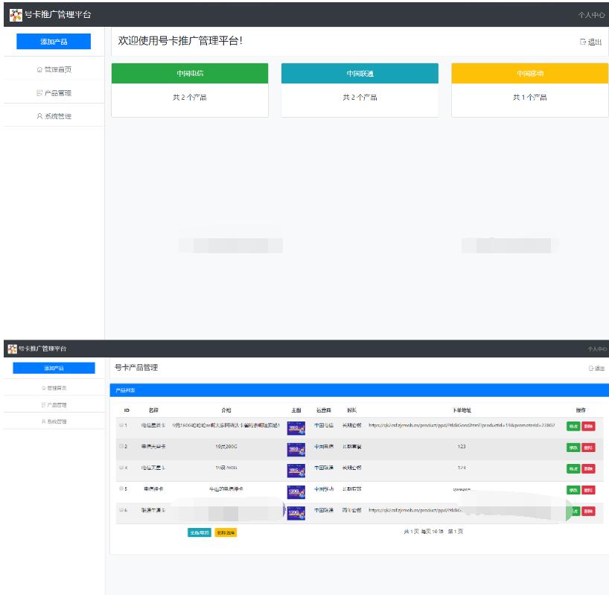The height and width of the screenshot is (595, 609).
Task: Open 管理首页 in the welcome page sidebar
Action: (x=54, y=69)
